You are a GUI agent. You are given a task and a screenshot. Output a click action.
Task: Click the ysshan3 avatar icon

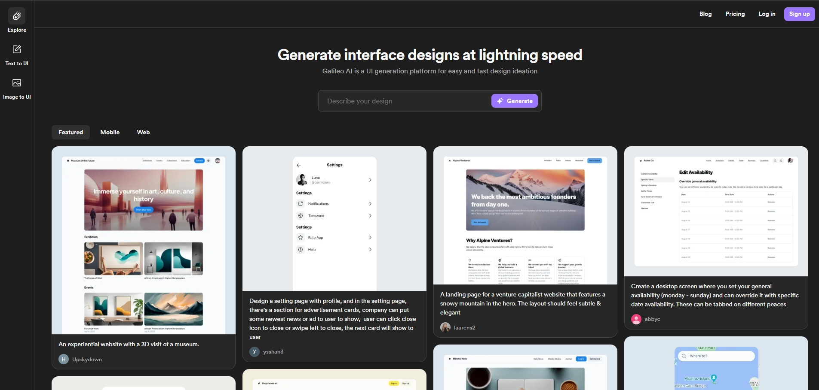point(255,351)
